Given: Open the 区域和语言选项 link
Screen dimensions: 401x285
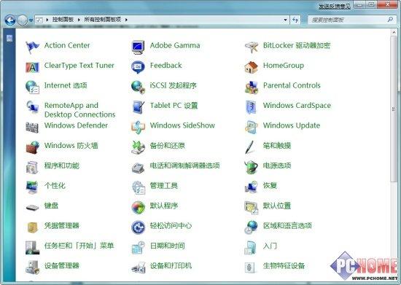Looking at the screenshot, I should point(287,226).
